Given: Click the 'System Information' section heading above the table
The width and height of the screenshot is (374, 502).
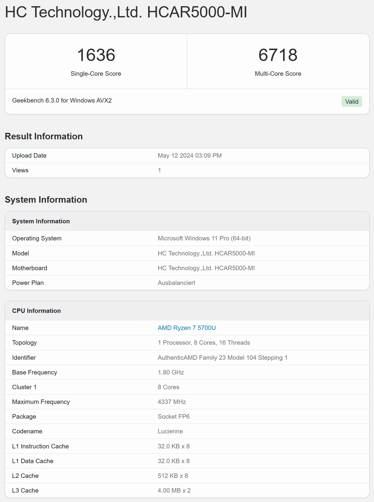Looking at the screenshot, I should [x=46, y=200].
